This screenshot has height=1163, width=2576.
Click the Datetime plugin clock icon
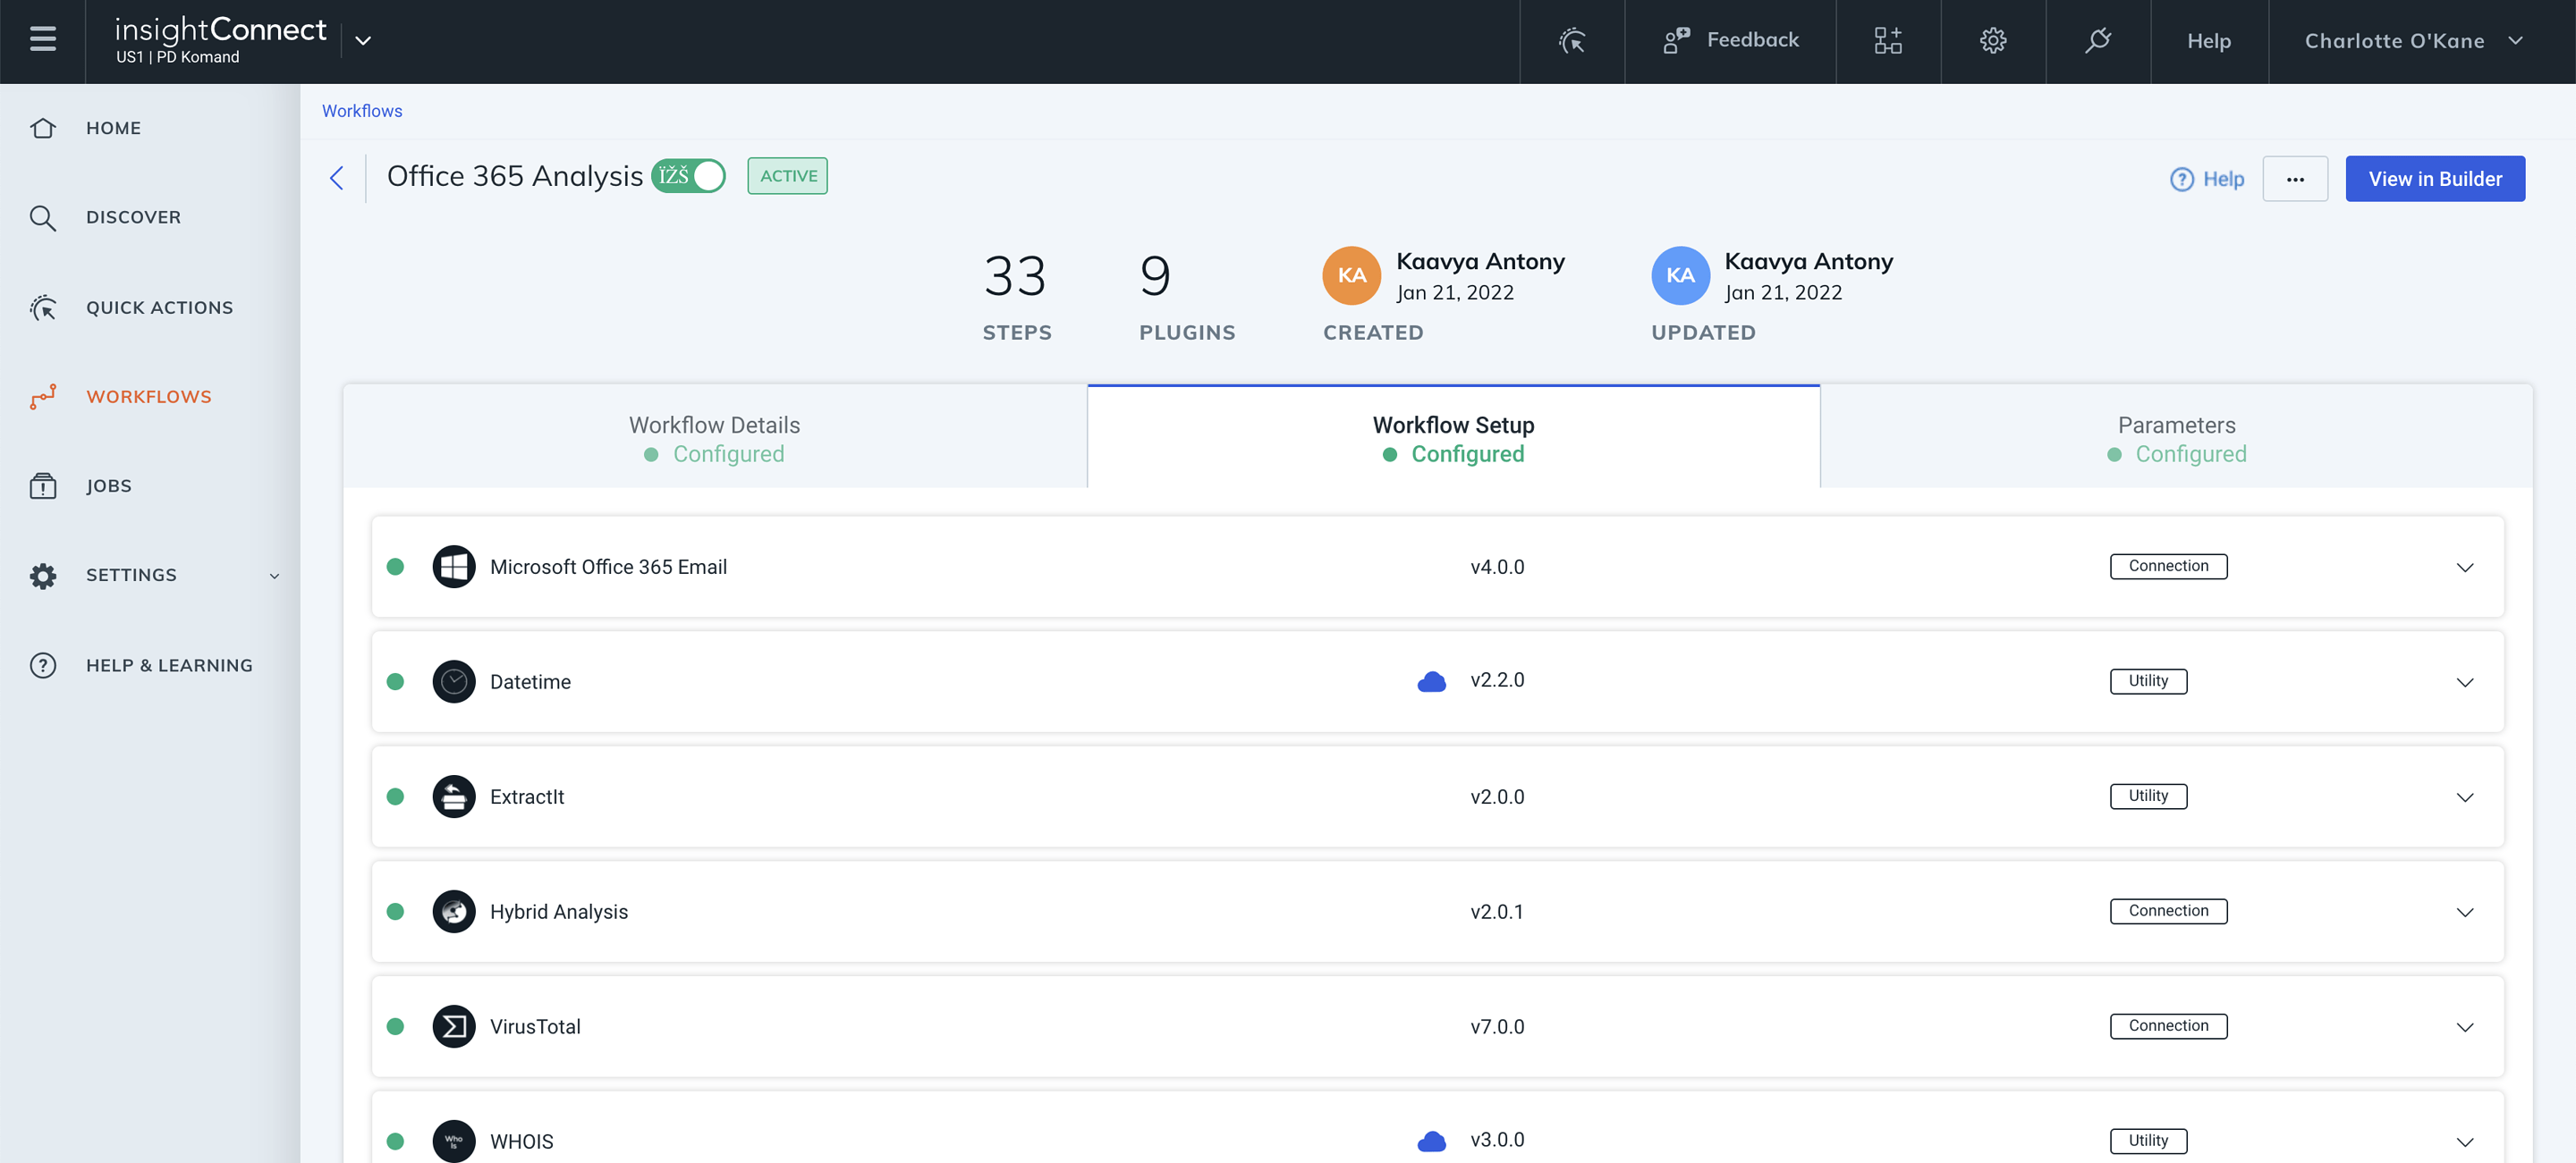(x=454, y=681)
